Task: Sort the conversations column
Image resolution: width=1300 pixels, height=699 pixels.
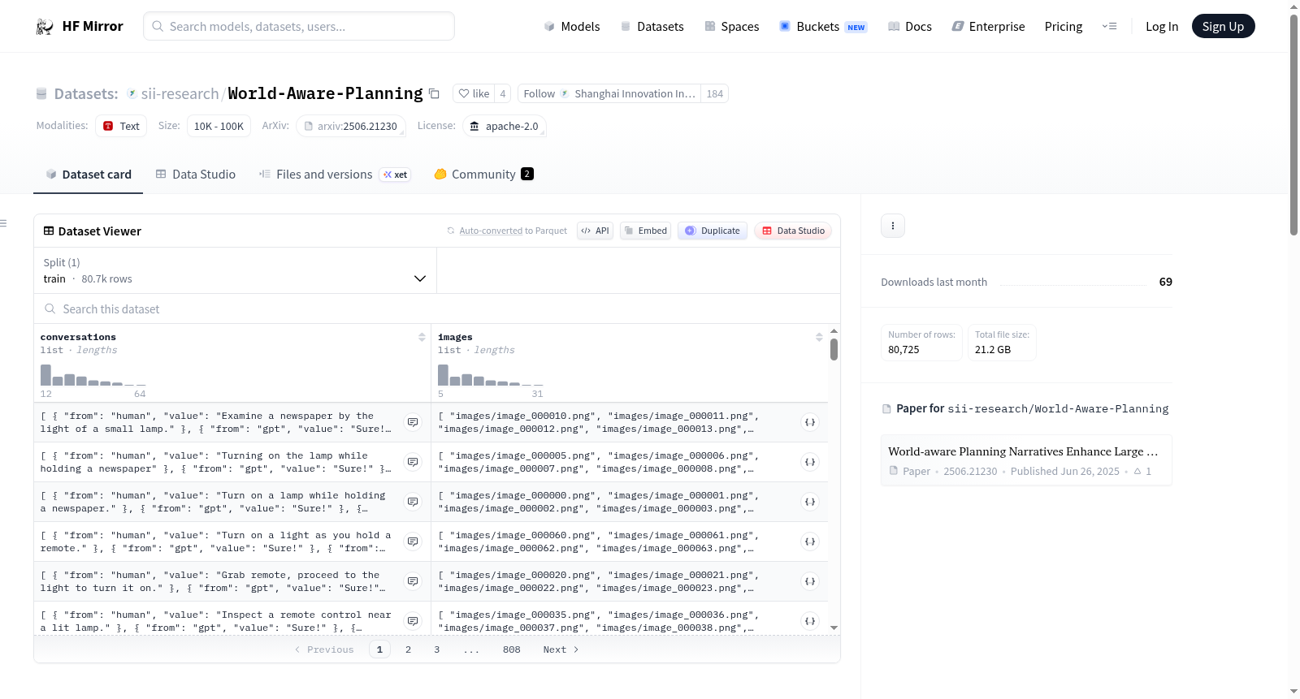Action: pos(422,337)
